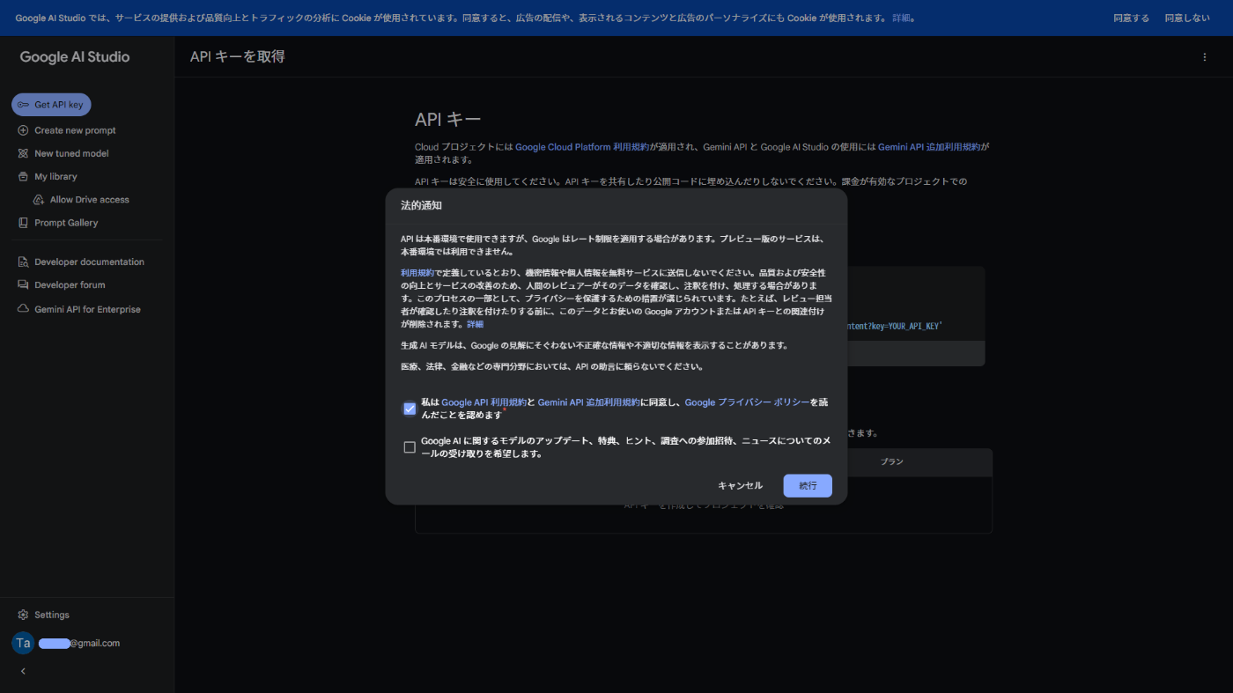Check the Google AI email updates checkbox
This screenshot has width=1233, height=693.
coord(410,447)
